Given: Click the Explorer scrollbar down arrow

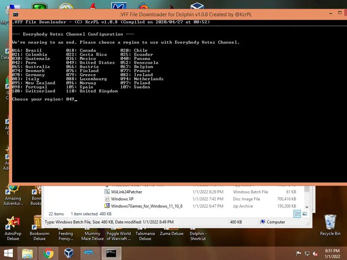Looking at the screenshot, I should point(307,207).
